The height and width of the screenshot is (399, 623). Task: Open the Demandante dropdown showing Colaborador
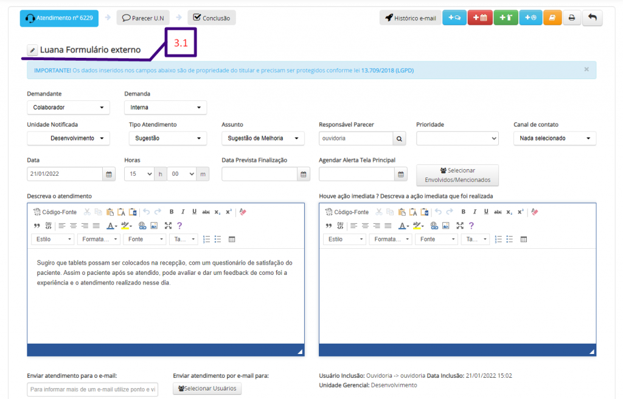pyautogui.click(x=68, y=108)
